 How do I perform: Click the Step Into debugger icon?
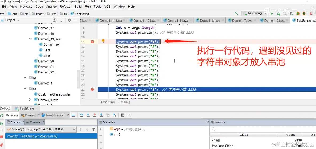click(88, 115)
